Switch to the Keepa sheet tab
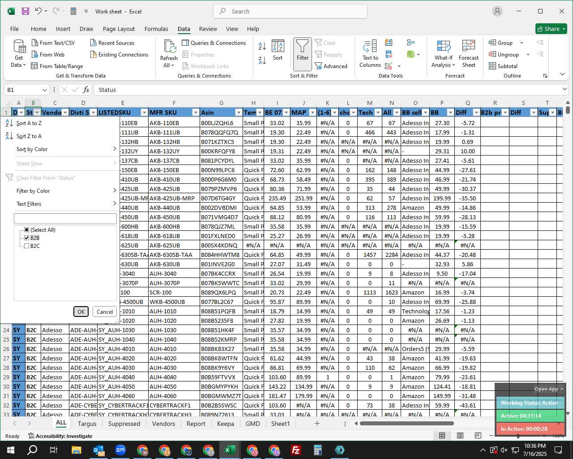This screenshot has width=573, height=459. coord(226,424)
